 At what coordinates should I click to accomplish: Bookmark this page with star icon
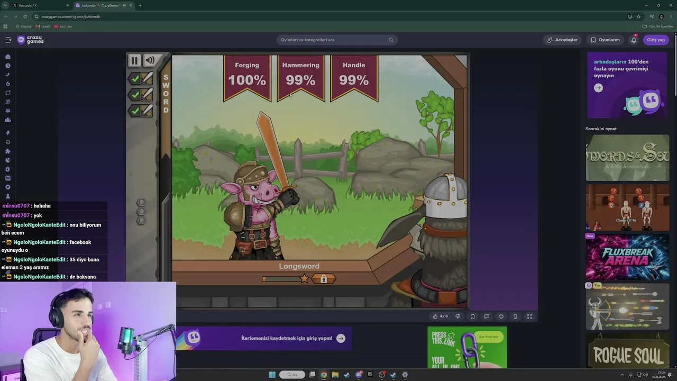point(638,16)
